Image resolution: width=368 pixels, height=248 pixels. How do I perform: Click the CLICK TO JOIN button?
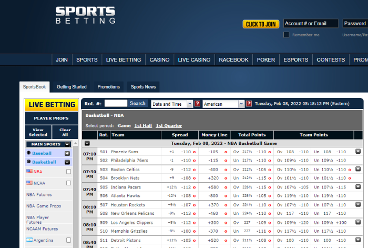[261, 24]
